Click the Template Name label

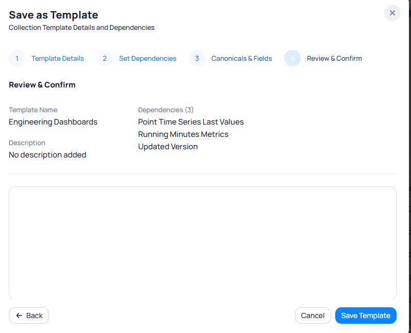[x=33, y=110]
